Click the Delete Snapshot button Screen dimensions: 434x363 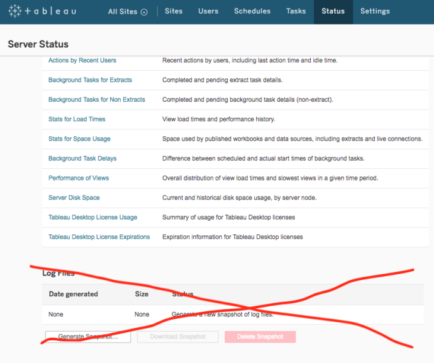[260, 336]
